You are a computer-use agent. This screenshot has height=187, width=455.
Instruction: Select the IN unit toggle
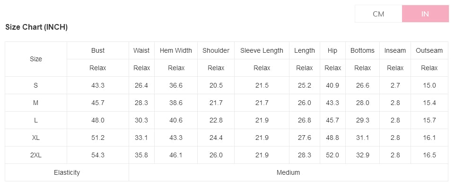pyautogui.click(x=425, y=14)
